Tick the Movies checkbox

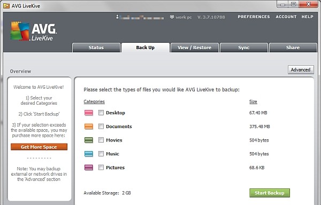pos(101,140)
